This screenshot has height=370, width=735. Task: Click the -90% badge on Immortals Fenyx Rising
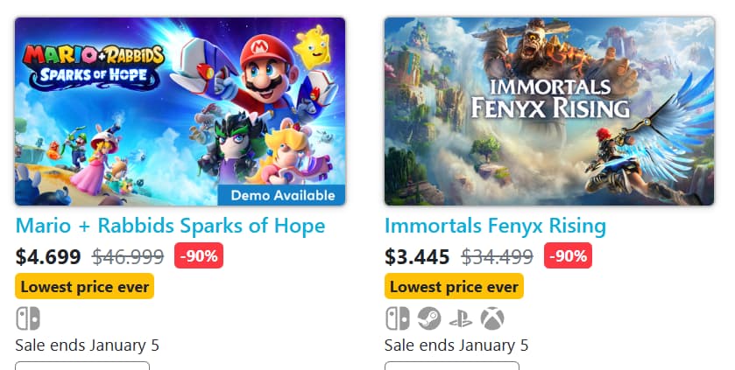point(568,256)
